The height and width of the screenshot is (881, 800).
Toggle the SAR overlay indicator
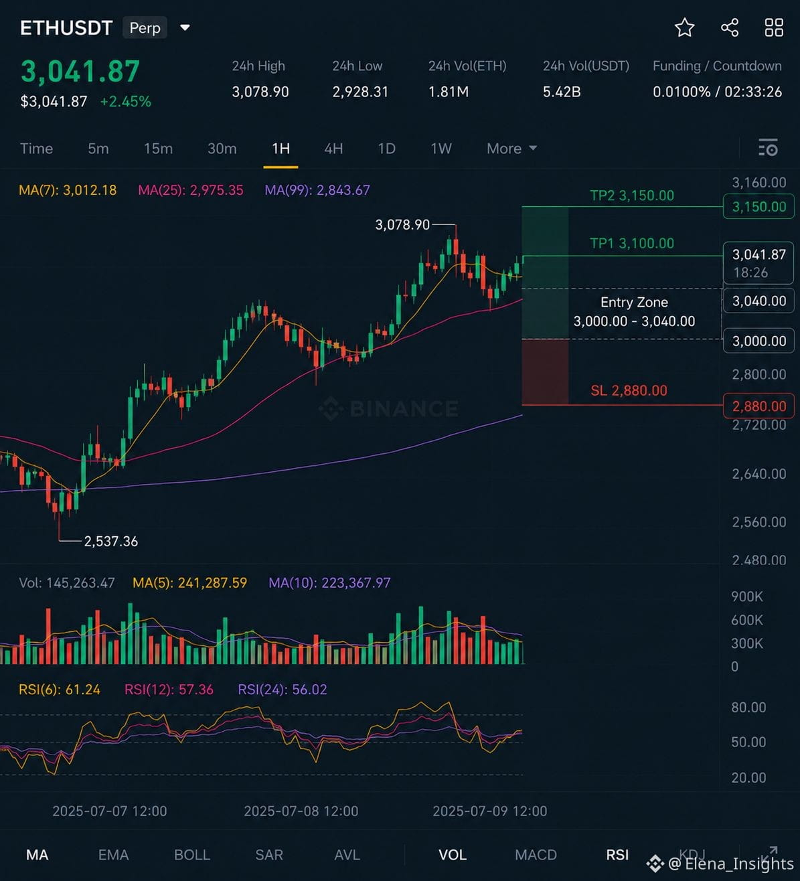[x=269, y=855]
